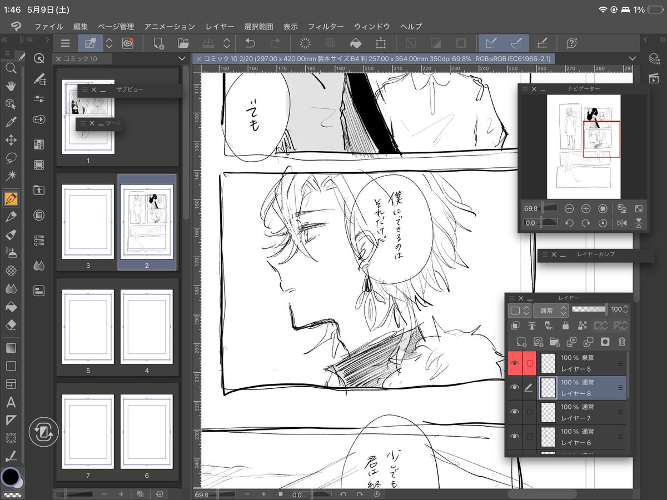Select the Zoom magnifier tool
Image resolution: width=667 pixels, height=500 pixels.
click(11, 68)
